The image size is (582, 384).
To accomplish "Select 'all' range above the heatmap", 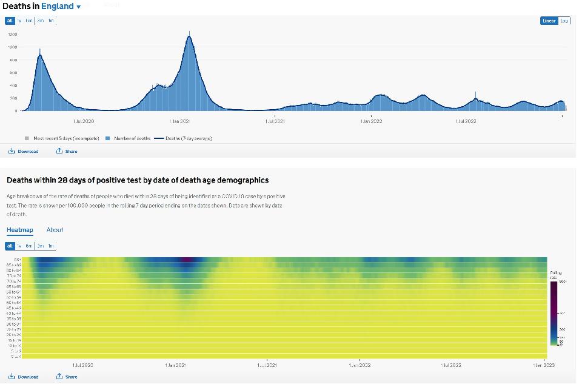I will coord(10,246).
